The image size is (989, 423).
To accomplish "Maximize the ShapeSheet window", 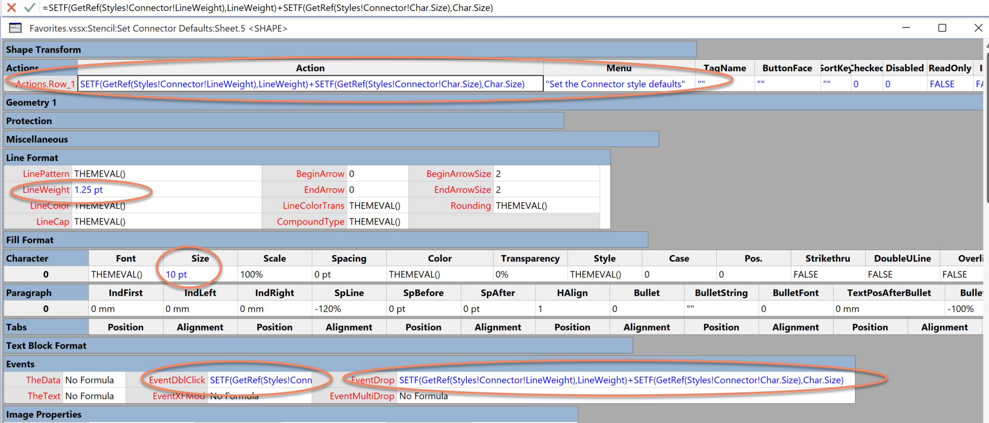I will 942,28.
